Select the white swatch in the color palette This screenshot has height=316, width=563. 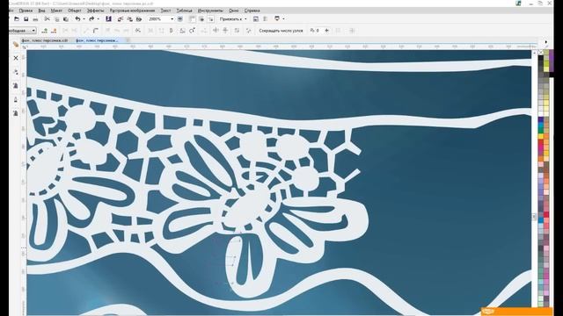tap(540, 114)
